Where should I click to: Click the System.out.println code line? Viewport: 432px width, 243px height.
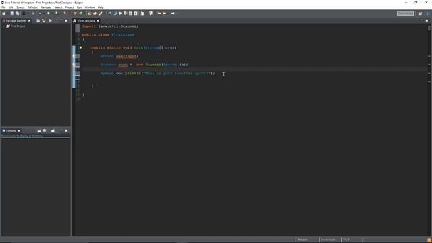tap(157, 74)
